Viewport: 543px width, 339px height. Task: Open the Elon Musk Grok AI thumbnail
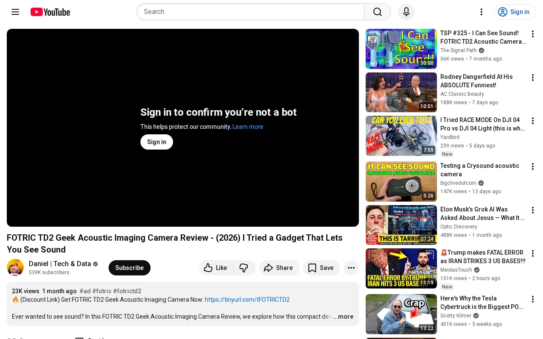point(401,225)
